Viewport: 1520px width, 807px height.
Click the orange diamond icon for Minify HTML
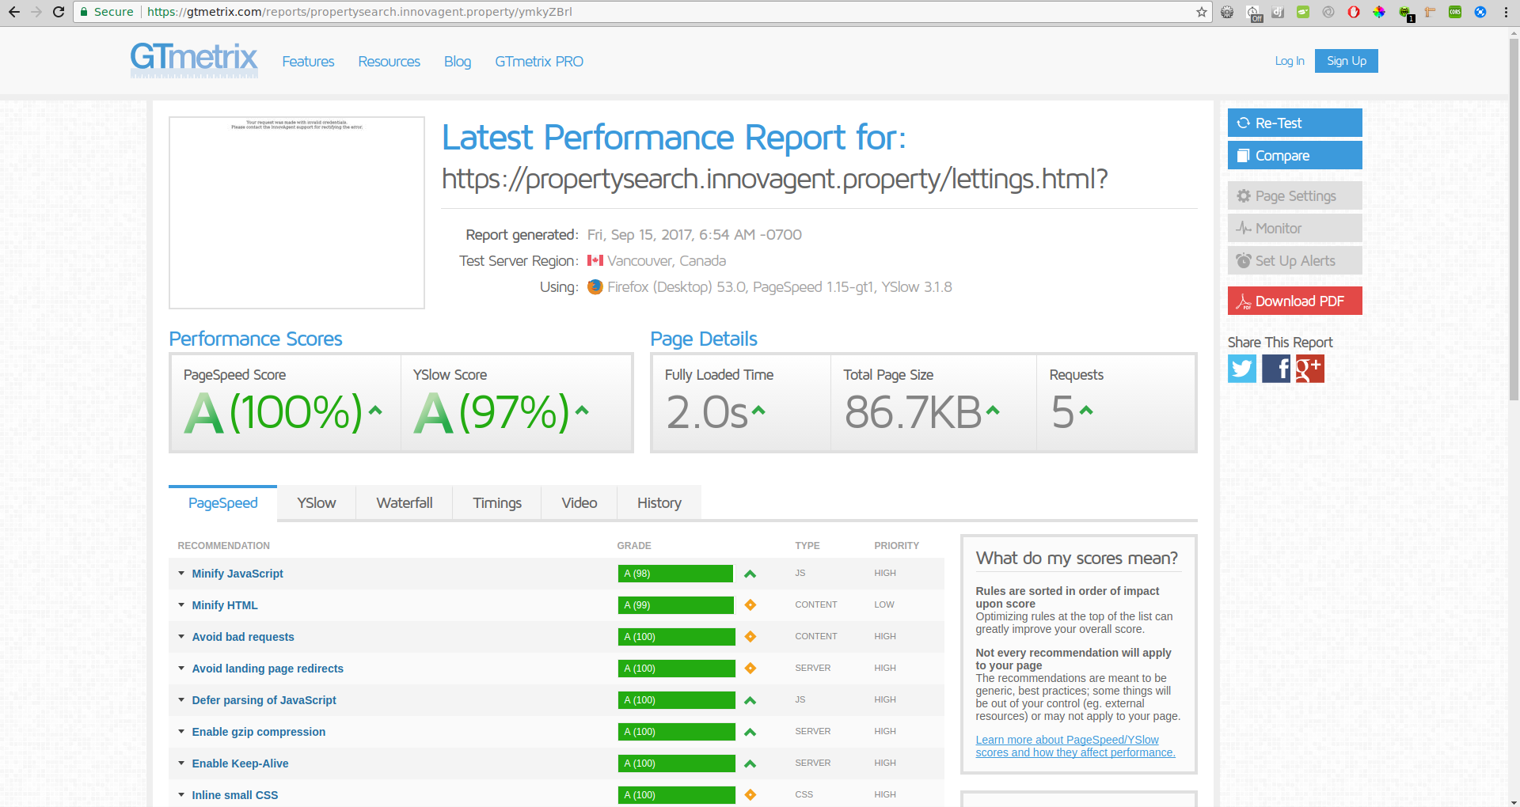pyautogui.click(x=750, y=605)
